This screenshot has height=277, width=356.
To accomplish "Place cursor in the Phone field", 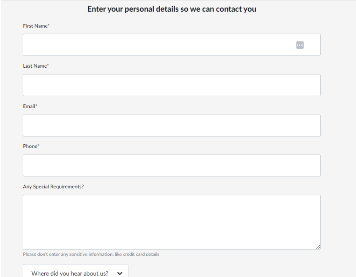I will click(171, 165).
